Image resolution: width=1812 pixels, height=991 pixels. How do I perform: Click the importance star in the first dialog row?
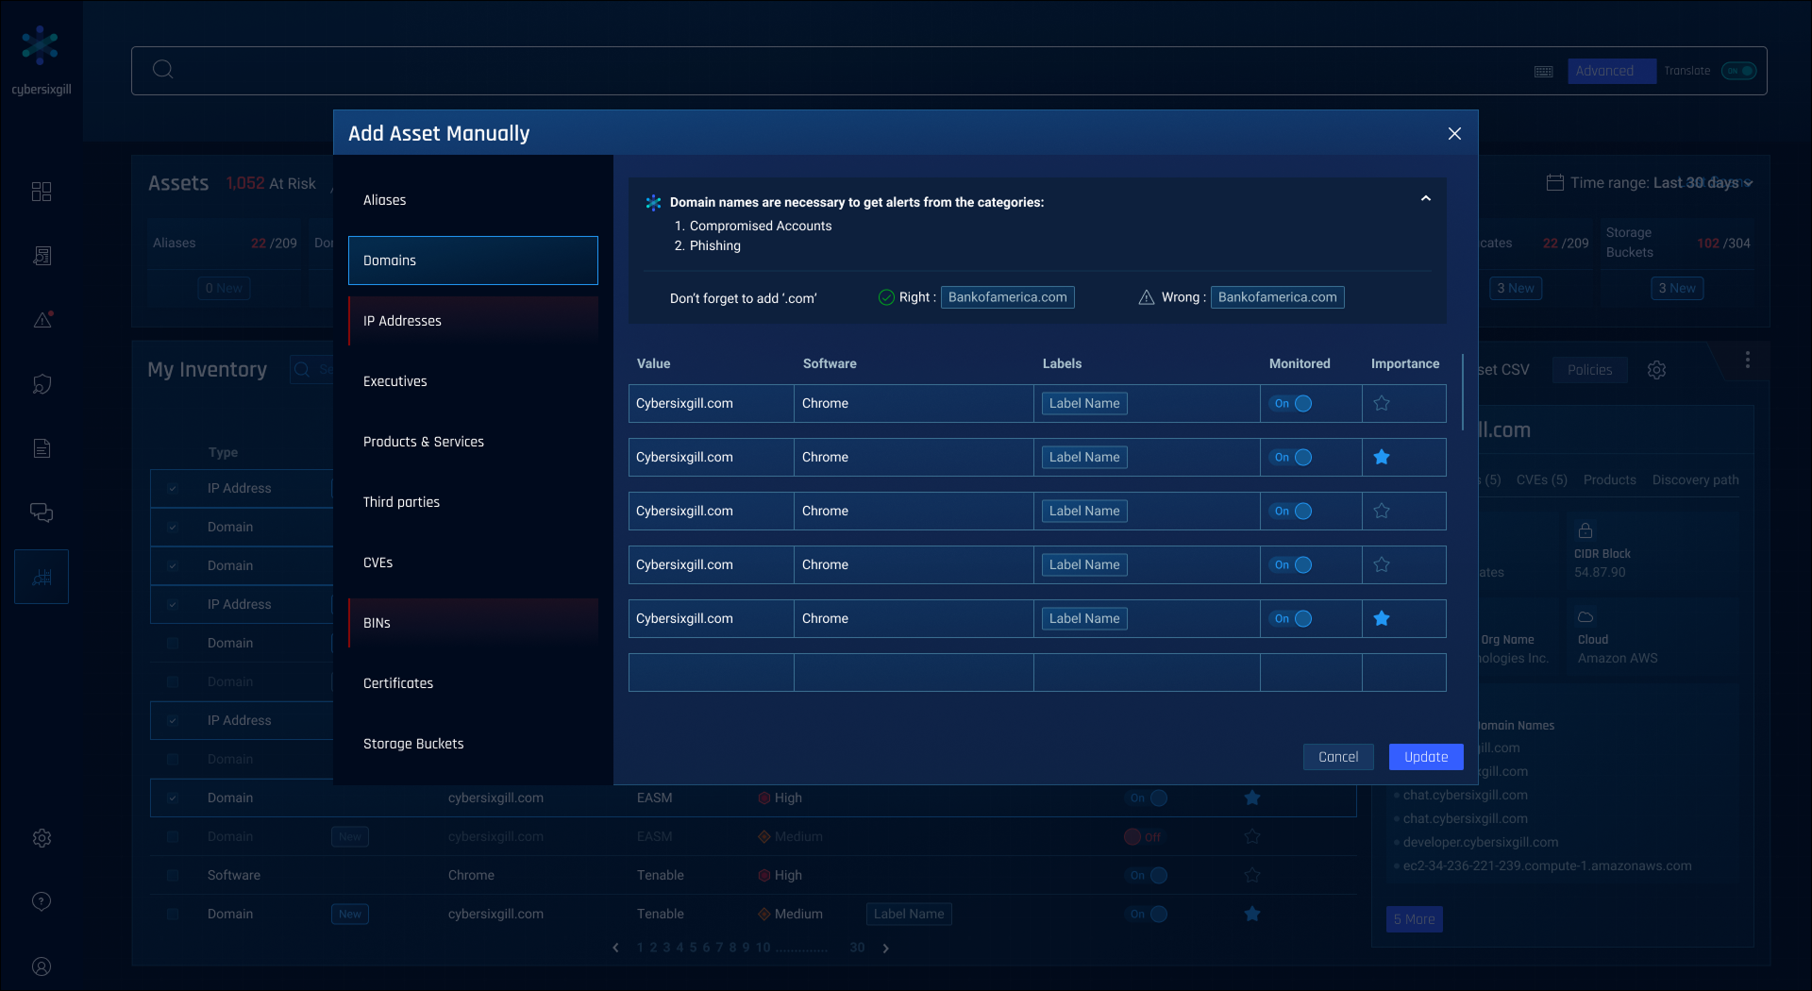(x=1382, y=403)
